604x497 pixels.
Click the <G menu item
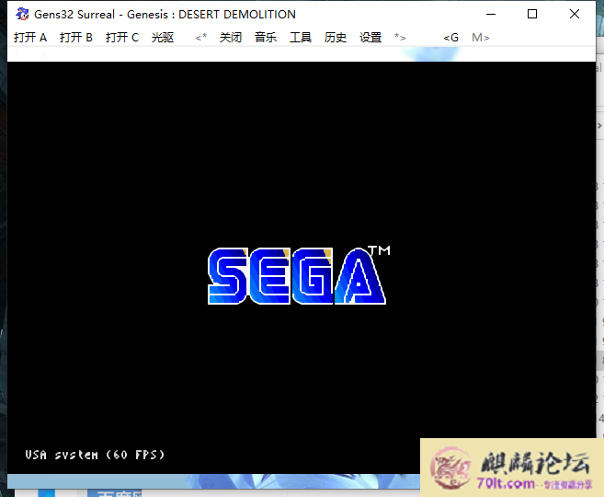tap(451, 38)
